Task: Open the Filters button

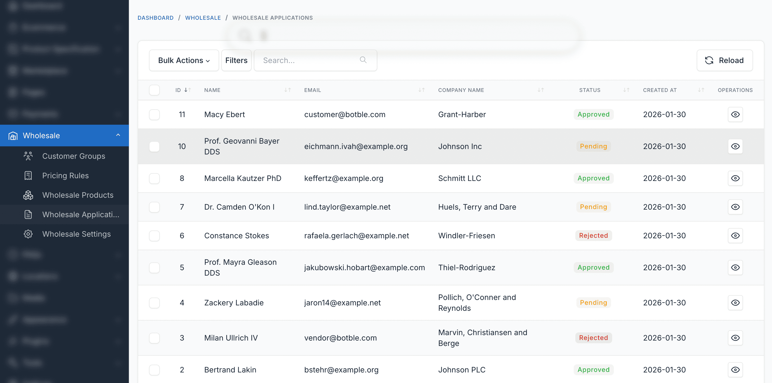Action: point(236,60)
